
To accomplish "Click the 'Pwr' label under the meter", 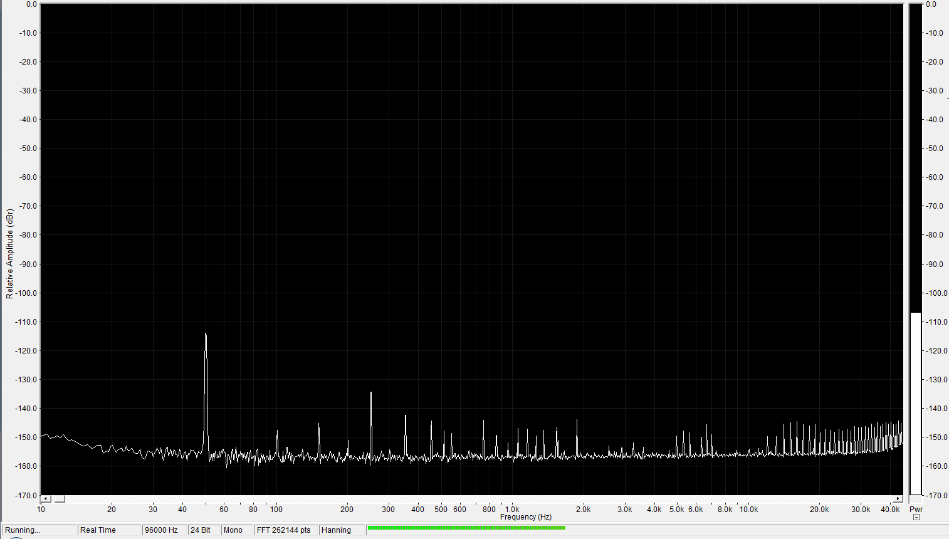I will 916,509.
